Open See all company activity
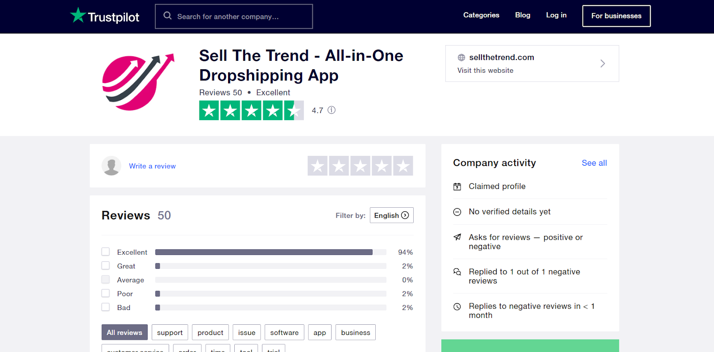714x352 pixels. [594, 163]
